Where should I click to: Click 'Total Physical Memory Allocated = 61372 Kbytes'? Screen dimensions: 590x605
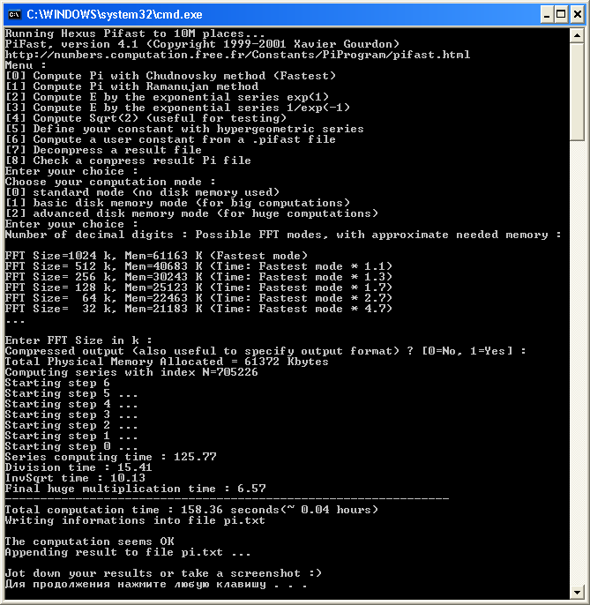[167, 362]
